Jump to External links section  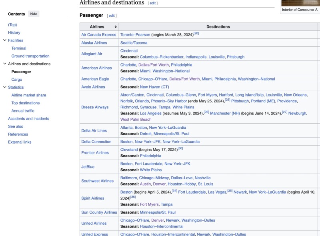20,142
